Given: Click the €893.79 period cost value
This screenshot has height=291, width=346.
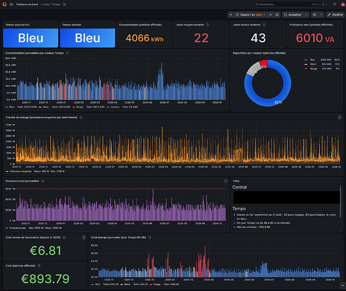Looking at the screenshot, I should 46,279.
